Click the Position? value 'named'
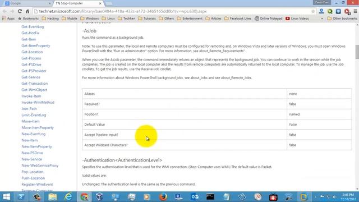This screenshot has height=202, width=359. coord(294,114)
